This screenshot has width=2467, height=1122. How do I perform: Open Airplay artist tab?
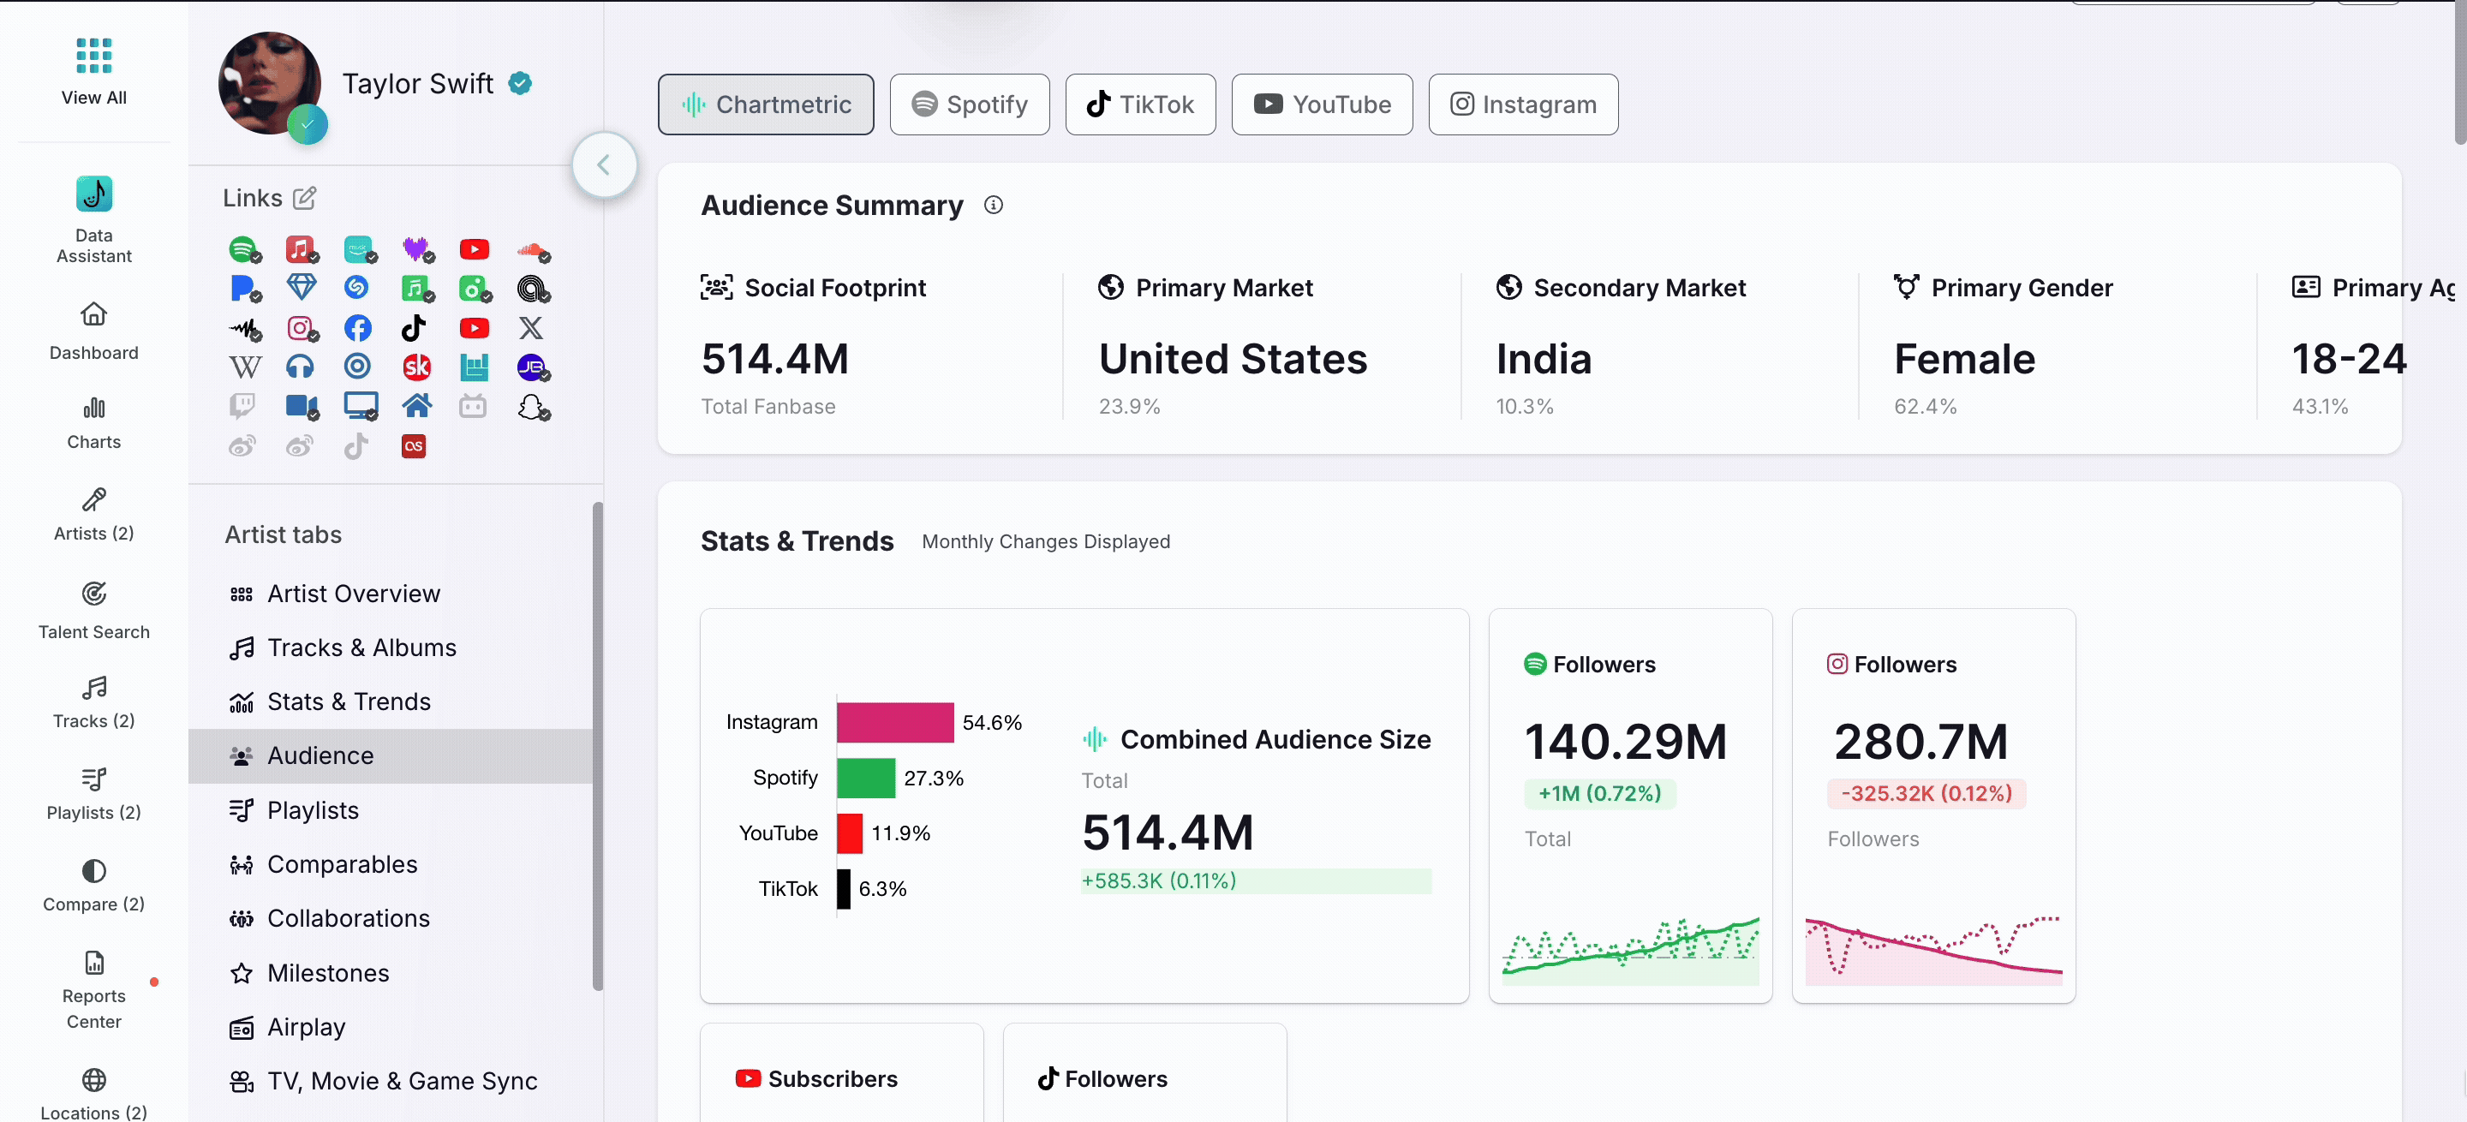[391, 1026]
